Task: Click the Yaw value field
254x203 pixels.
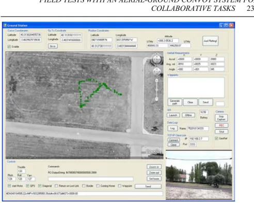Action: [x=31, y=179]
